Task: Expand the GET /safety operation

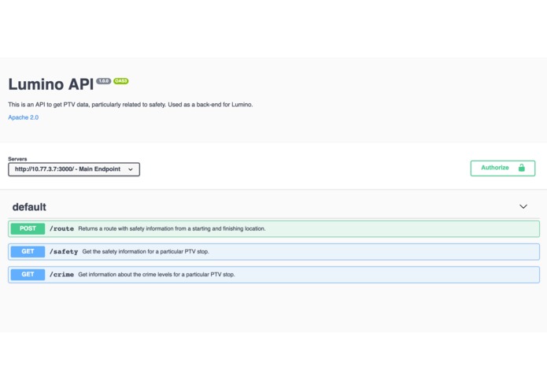Action: (x=274, y=251)
